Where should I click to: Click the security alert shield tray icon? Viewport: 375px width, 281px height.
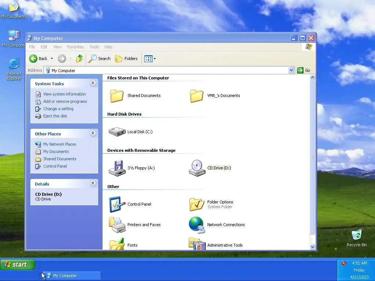(x=344, y=263)
